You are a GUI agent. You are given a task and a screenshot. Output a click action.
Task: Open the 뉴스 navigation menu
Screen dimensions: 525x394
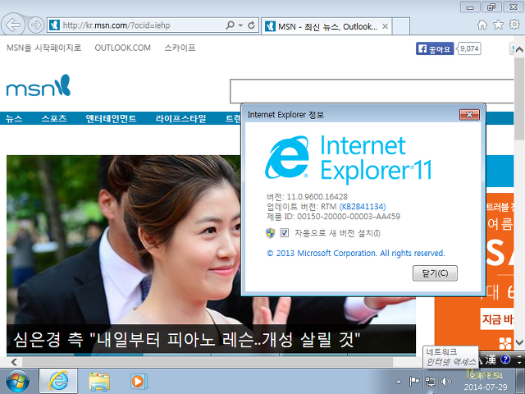(14, 118)
